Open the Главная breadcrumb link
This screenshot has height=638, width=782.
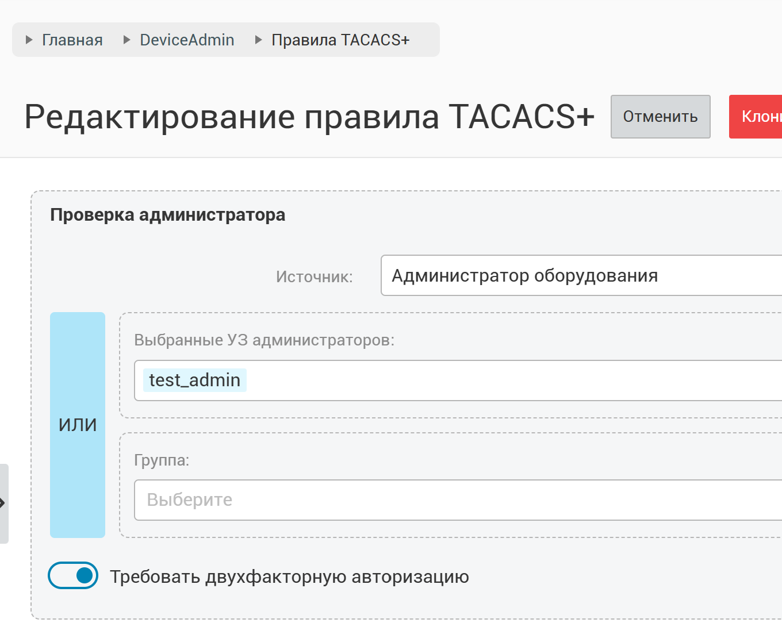point(72,40)
